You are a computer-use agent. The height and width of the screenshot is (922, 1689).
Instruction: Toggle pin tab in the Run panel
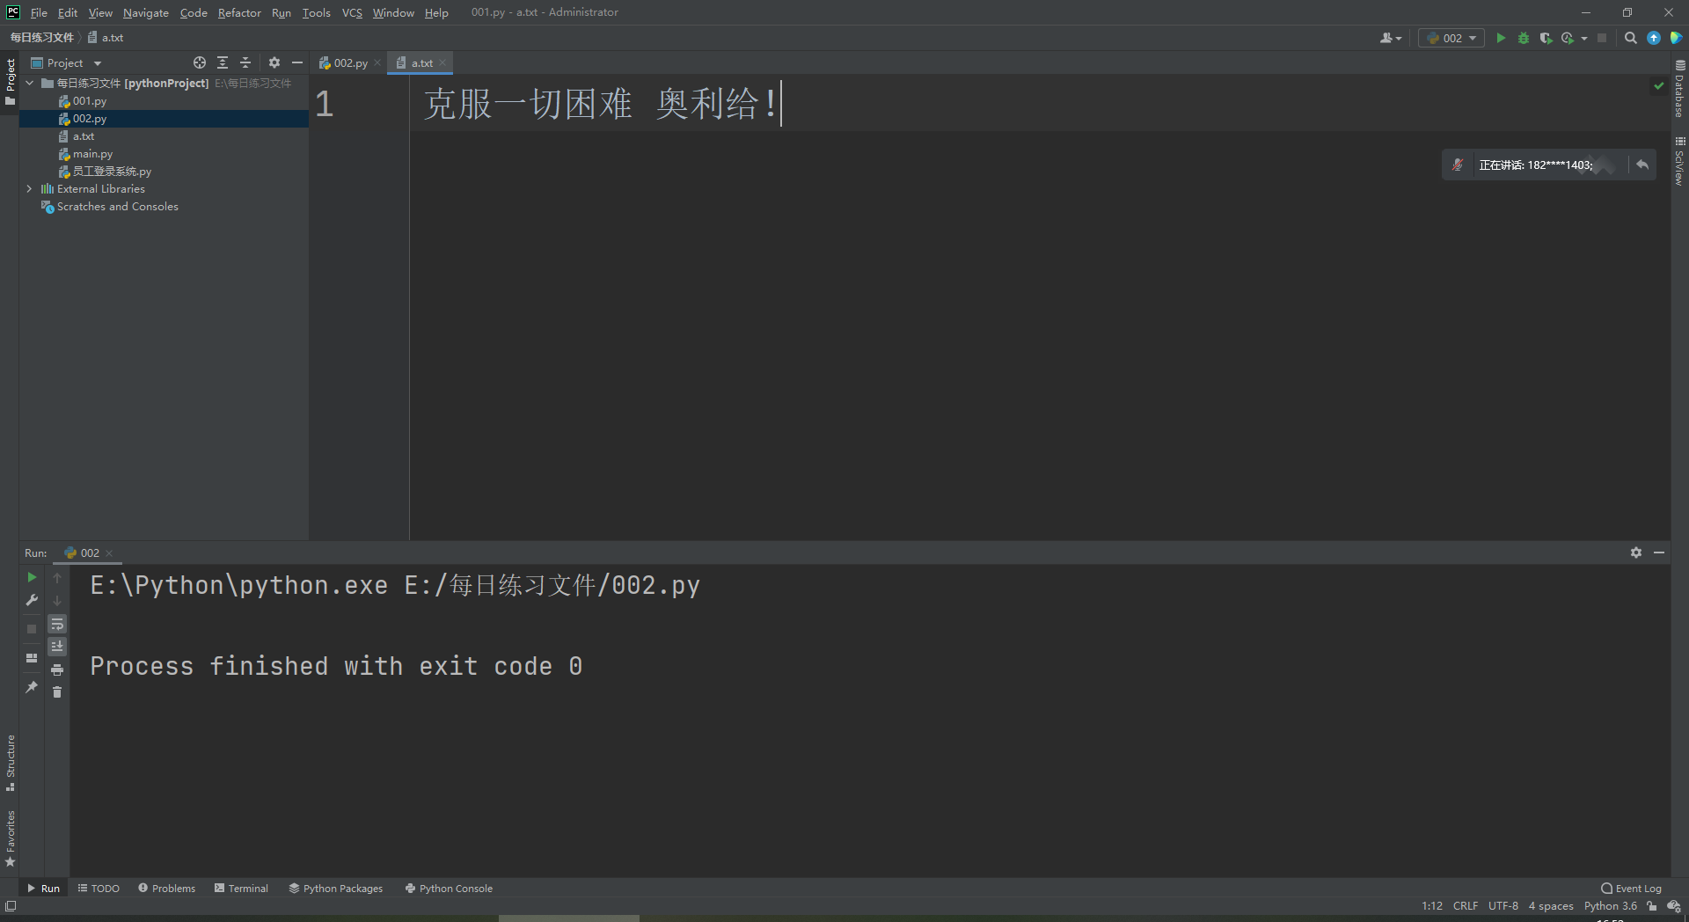point(32,687)
